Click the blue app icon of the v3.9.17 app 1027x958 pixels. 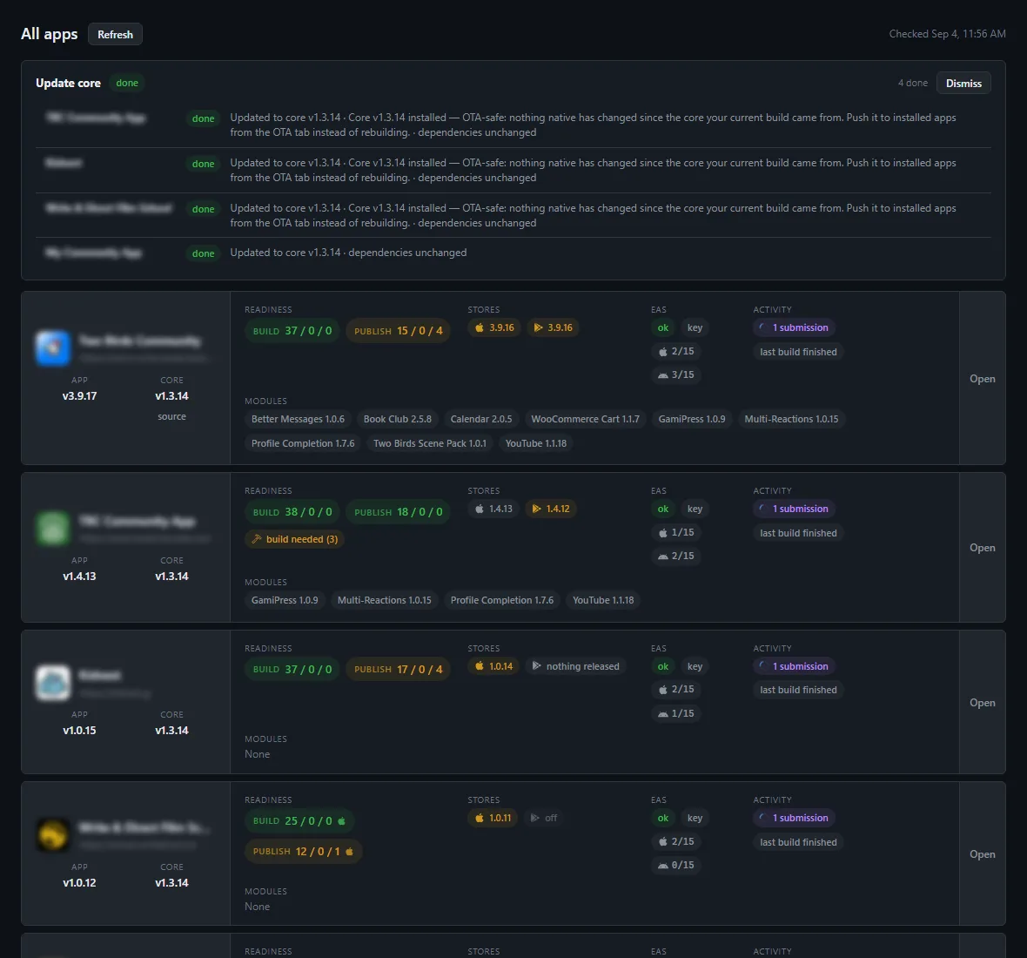coord(53,348)
